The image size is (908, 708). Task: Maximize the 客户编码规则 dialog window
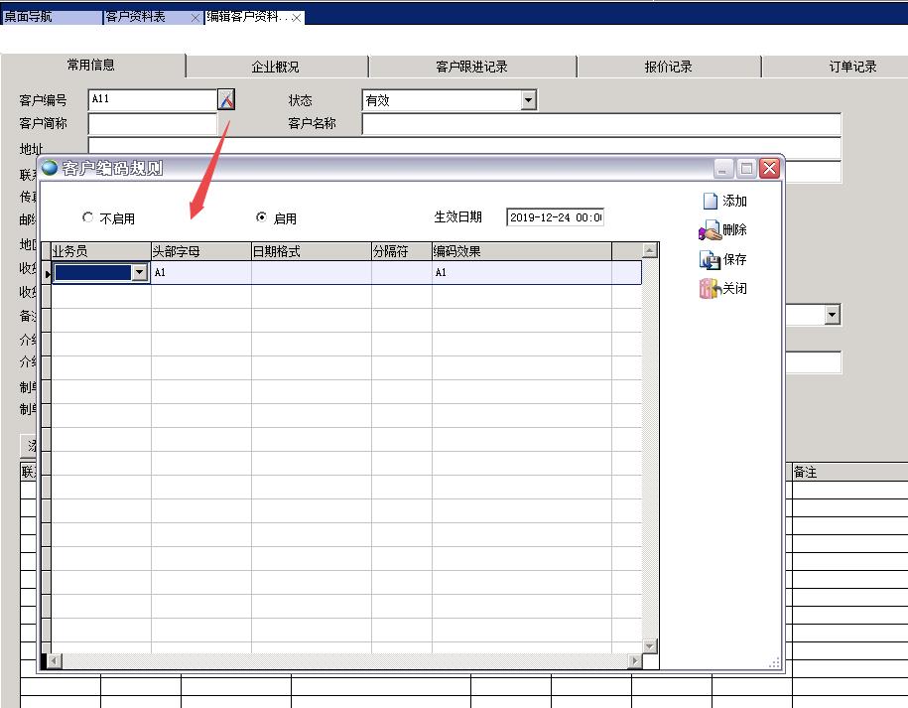(x=747, y=169)
